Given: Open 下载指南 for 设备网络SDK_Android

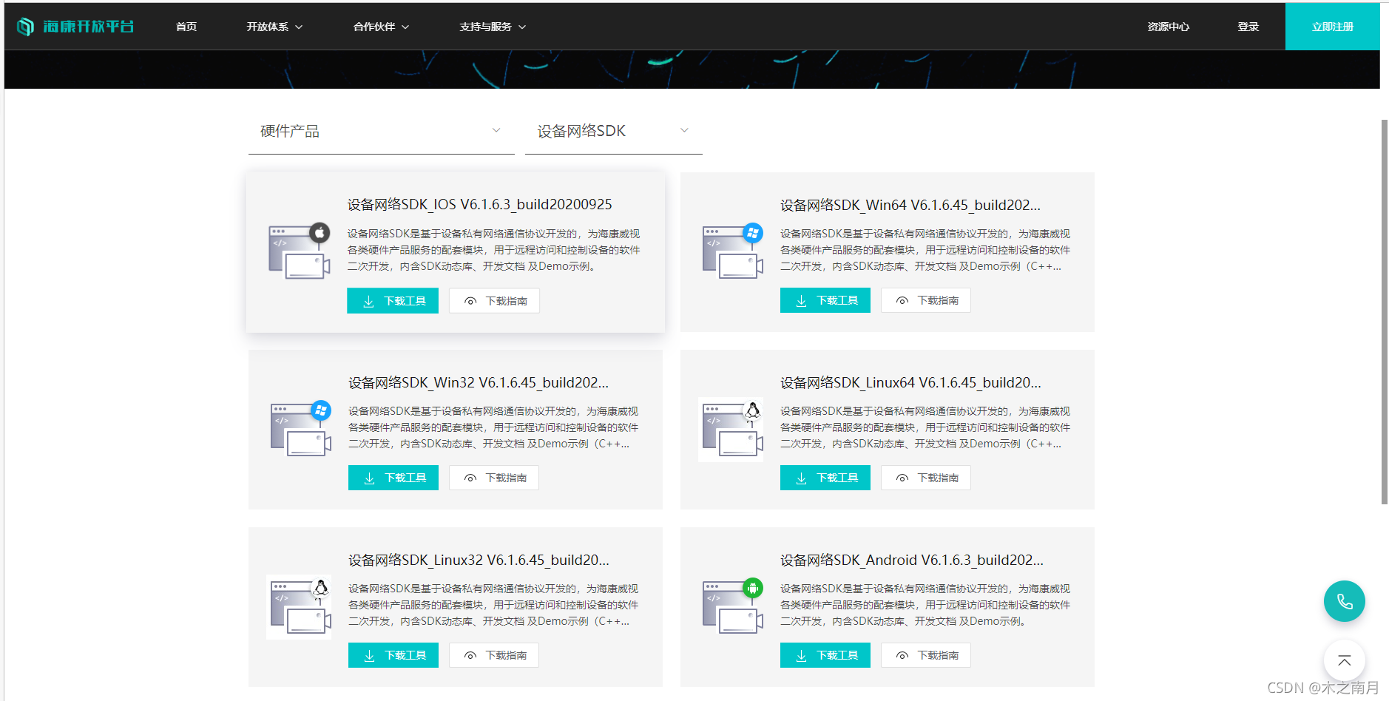Looking at the screenshot, I should tap(926, 655).
